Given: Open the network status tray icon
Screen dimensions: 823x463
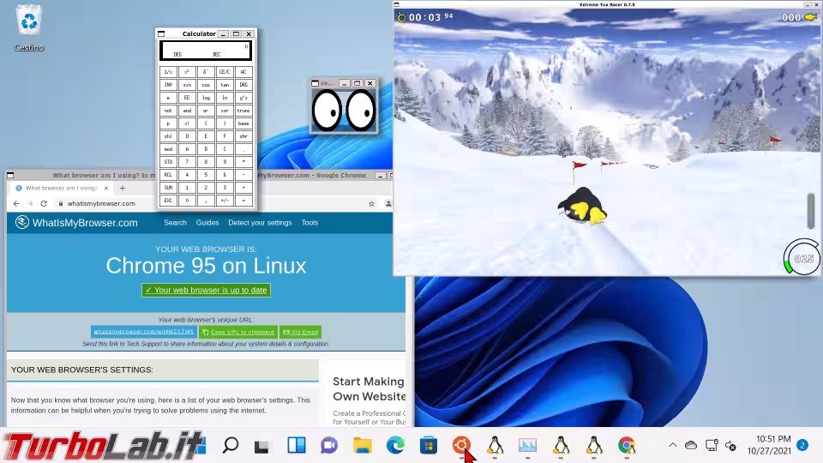Looking at the screenshot, I should tap(712, 445).
